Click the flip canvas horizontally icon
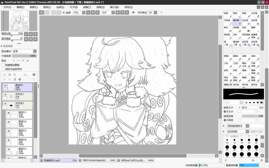Screen dimensions: 269x168 pyautogui.click(x=133, y=13)
